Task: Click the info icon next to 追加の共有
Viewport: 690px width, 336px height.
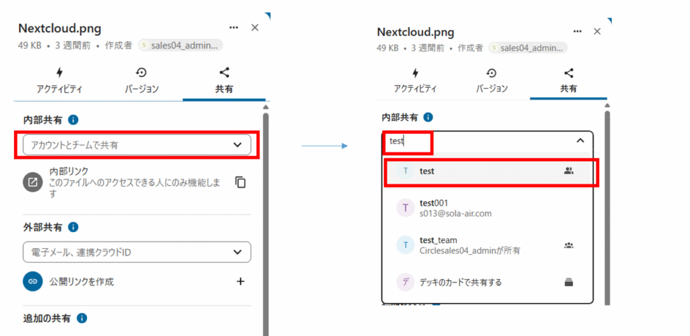Action: tap(82, 318)
